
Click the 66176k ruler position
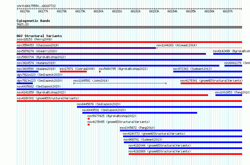pyautogui.click(x=25, y=11)
